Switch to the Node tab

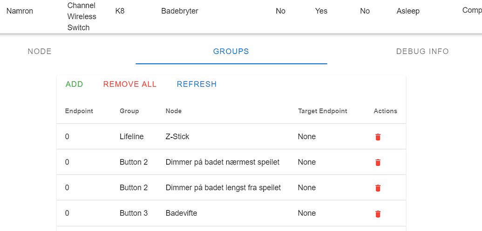[x=40, y=51]
